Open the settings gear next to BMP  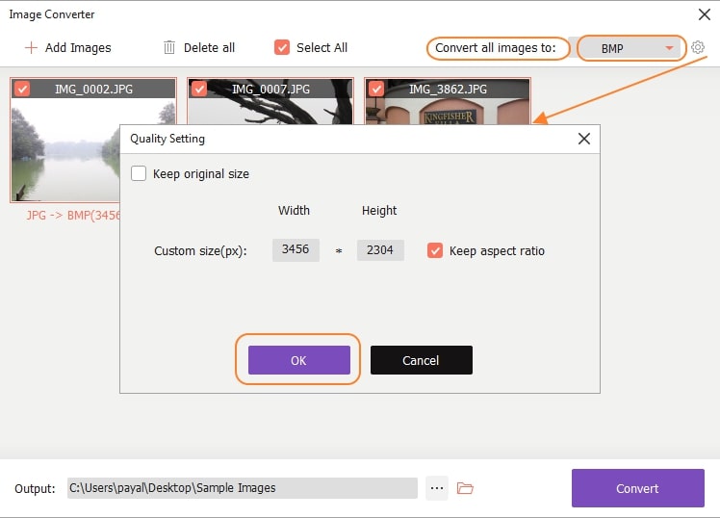(698, 47)
